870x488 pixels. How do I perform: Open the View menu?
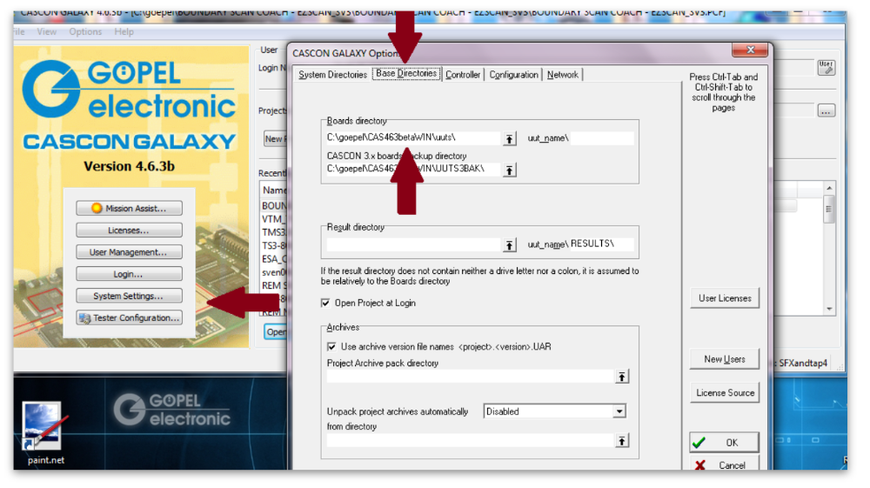click(x=47, y=31)
